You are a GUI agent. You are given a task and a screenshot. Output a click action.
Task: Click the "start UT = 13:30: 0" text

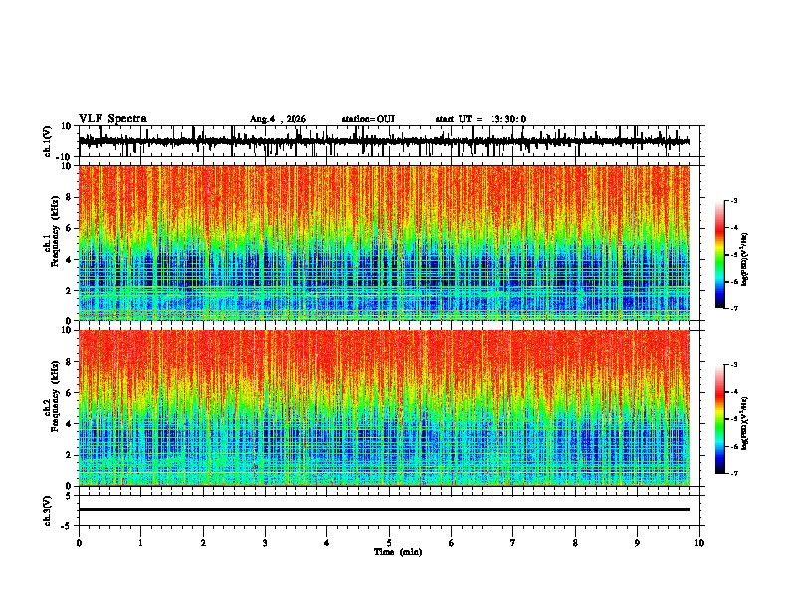[x=481, y=119]
